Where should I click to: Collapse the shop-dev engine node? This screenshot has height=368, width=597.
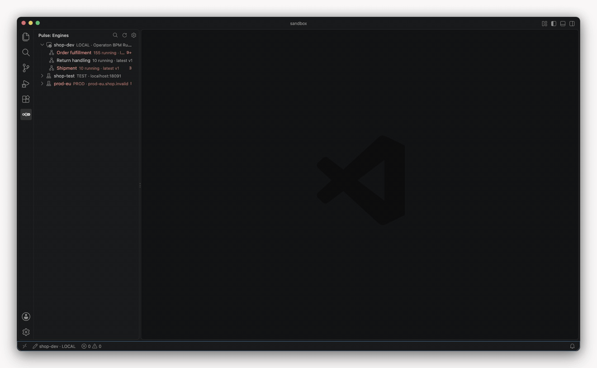click(x=42, y=45)
